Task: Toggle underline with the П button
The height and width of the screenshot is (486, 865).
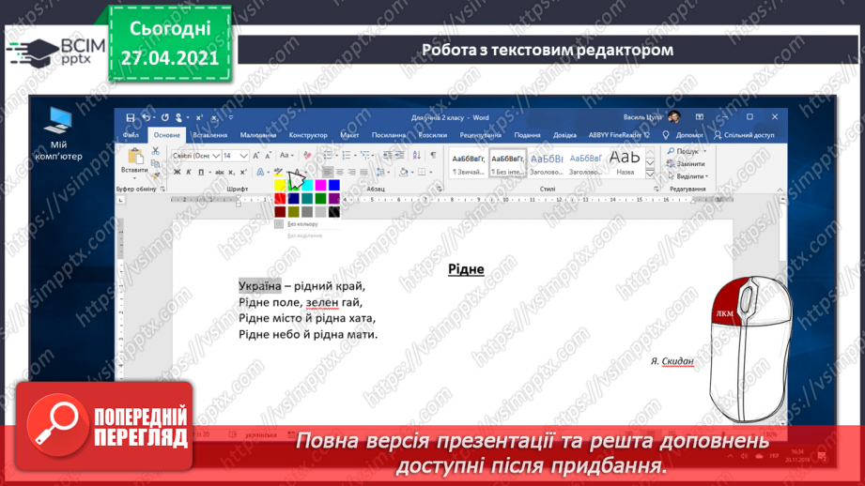Action: coord(201,173)
